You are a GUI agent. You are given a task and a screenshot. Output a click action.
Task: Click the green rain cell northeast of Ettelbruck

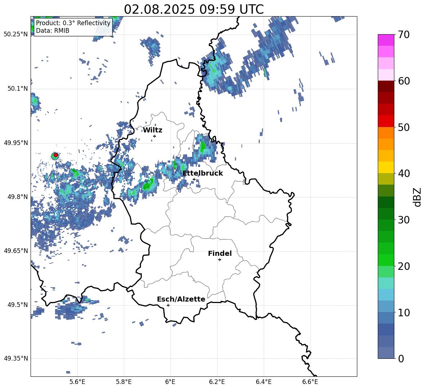[x=203, y=147]
